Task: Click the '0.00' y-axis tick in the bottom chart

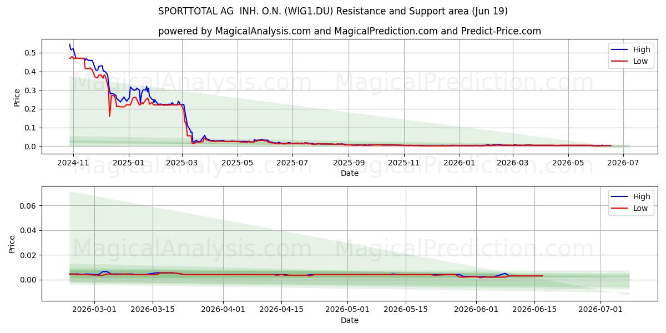Action: (29, 280)
